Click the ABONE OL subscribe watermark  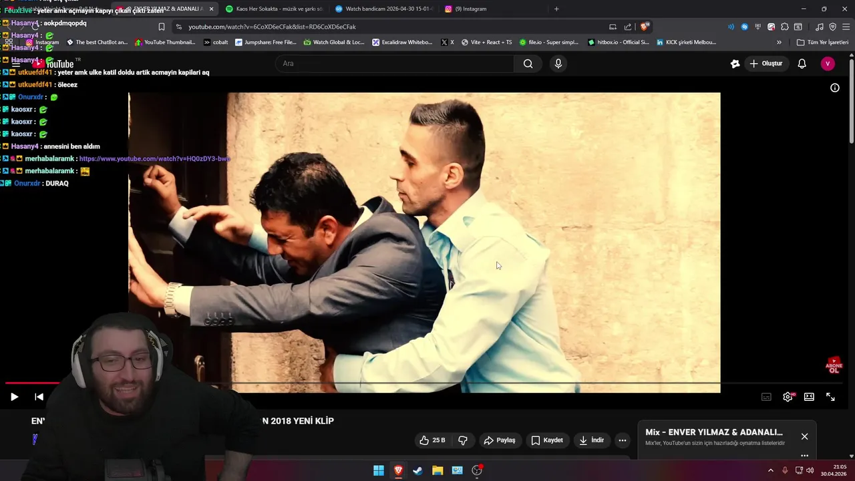pos(834,365)
